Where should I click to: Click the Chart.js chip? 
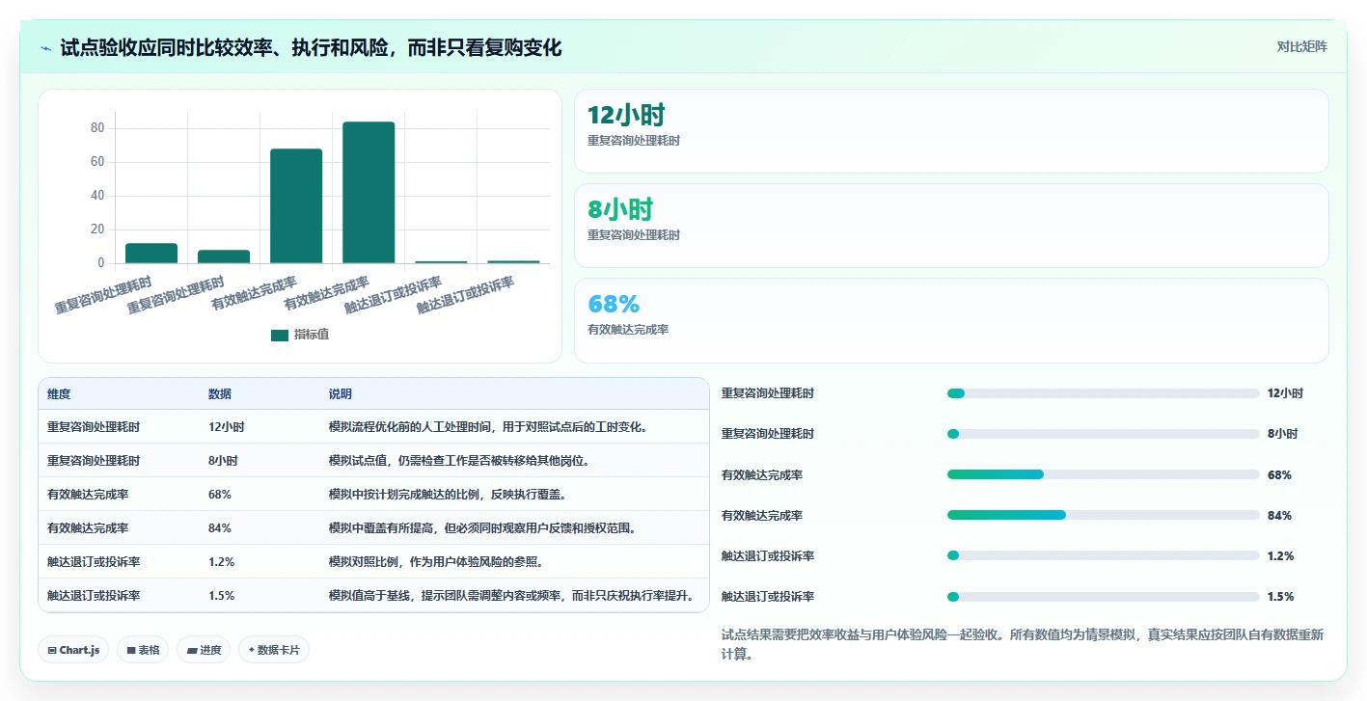click(x=74, y=650)
